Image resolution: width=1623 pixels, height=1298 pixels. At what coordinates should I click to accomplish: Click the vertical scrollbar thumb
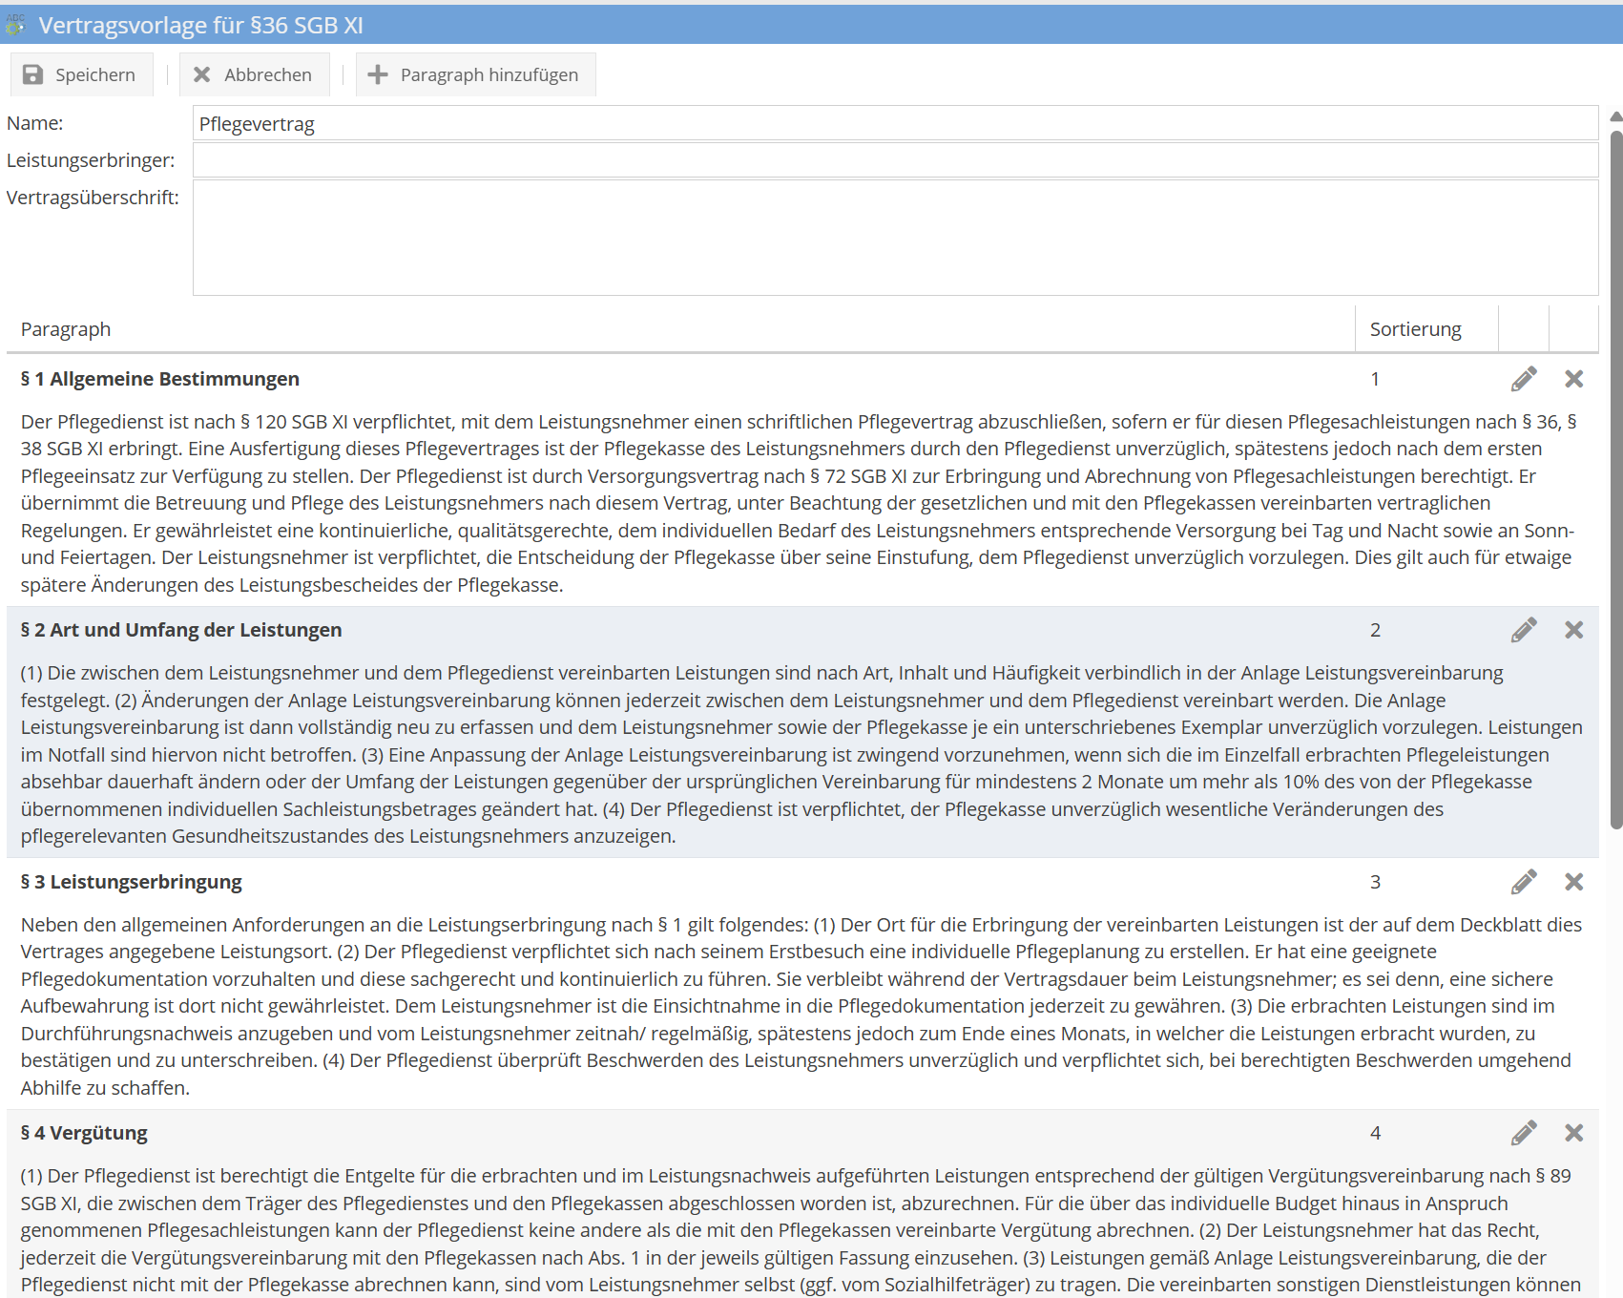point(1615,477)
